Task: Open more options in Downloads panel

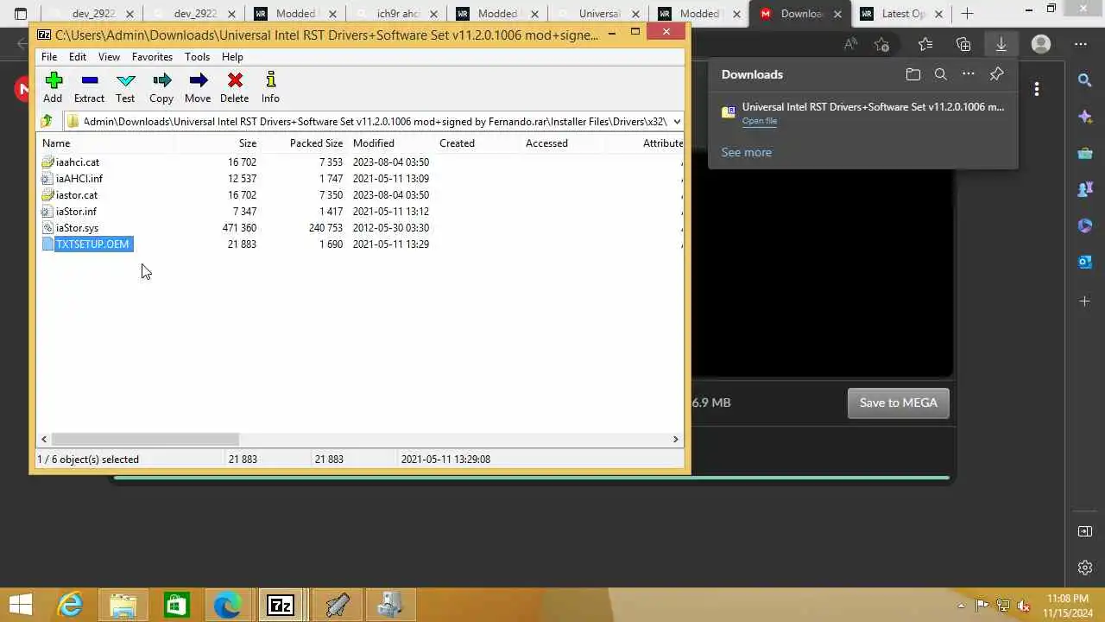Action: pyautogui.click(x=969, y=74)
